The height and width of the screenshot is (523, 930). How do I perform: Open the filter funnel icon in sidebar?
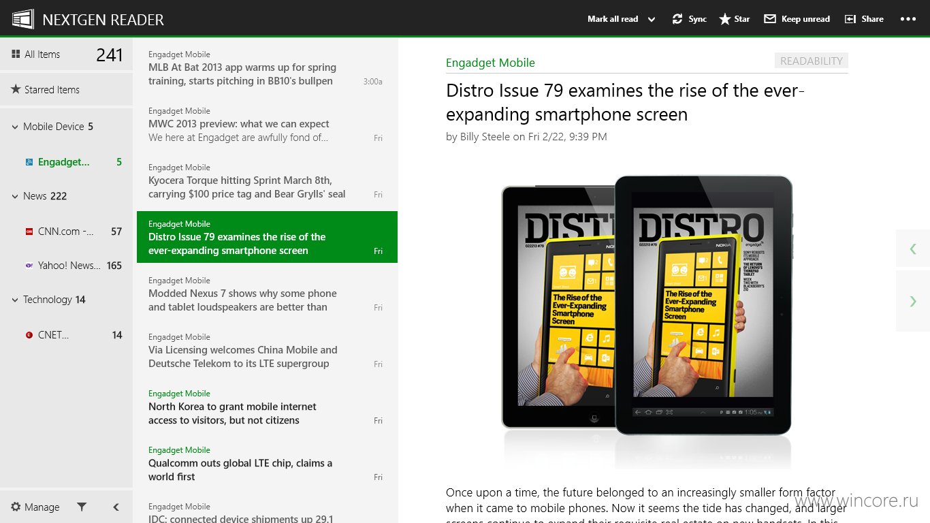(x=82, y=507)
